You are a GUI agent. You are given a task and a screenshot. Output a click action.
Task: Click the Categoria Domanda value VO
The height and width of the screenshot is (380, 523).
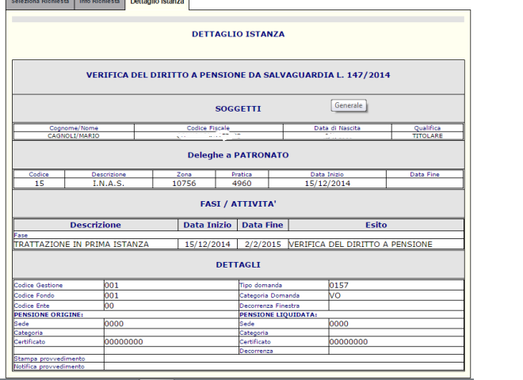(395, 294)
